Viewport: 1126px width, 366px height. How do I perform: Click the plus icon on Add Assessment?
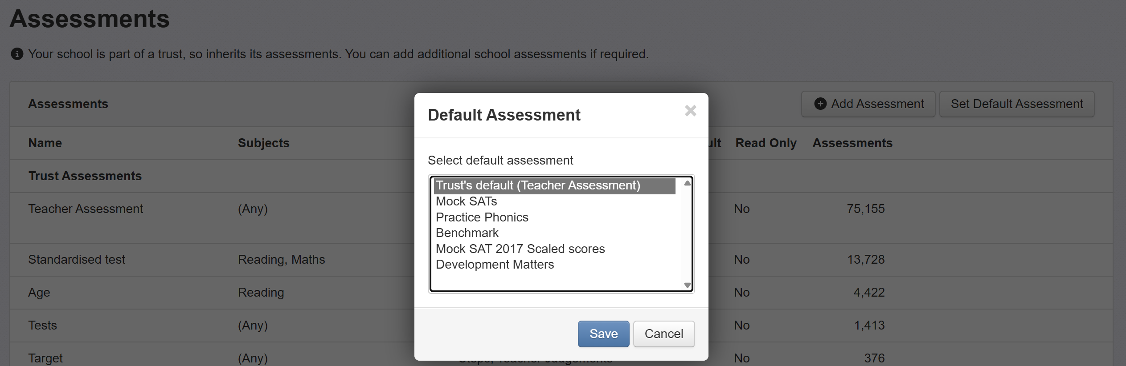(x=820, y=104)
